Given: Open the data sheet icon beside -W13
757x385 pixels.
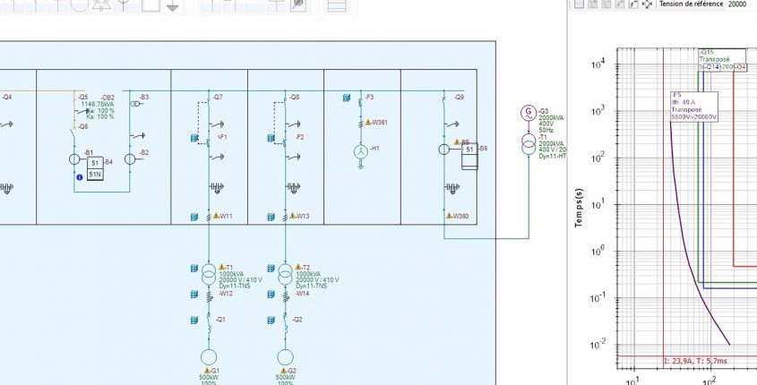Looking at the screenshot, I should coord(271,217).
